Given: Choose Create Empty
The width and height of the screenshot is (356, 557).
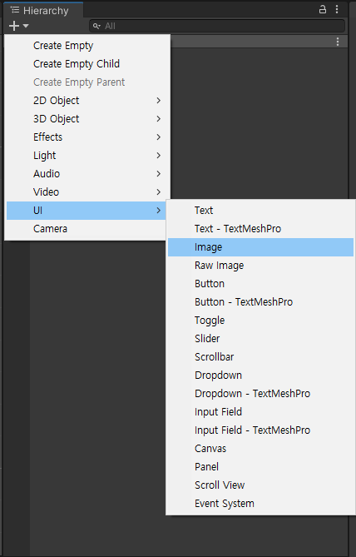Looking at the screenshot, I should pyautogui.click(x=87, y=46).
